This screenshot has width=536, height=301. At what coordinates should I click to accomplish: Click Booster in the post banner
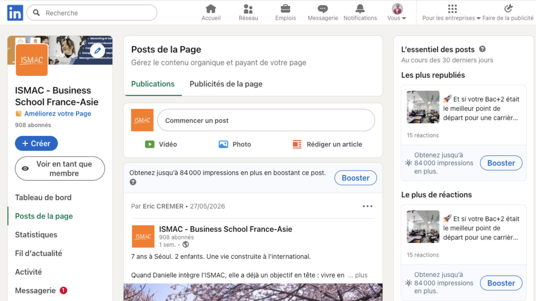(355, 178)
